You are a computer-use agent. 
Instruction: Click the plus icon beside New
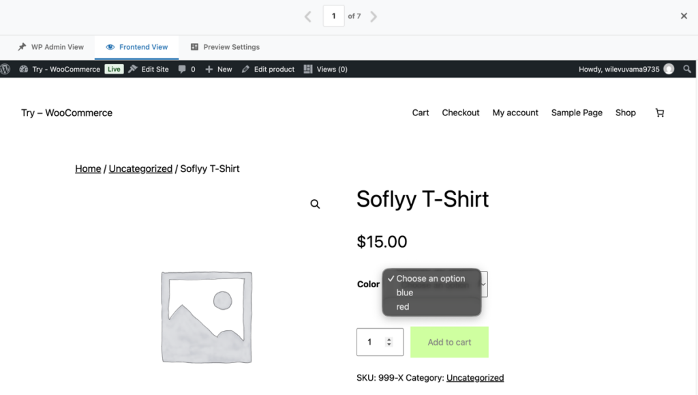(x=209, y=69)
